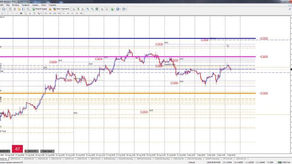292x164 pixels.
Task: Expand the Profiles dropdown arrow
Action: [6, 9]
